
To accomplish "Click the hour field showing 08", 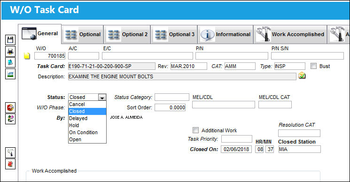I will pos(259,149).
